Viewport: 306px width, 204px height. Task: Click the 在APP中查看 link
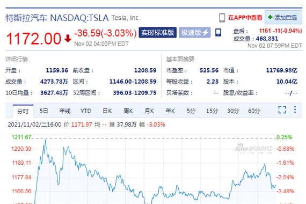[245, 18]
